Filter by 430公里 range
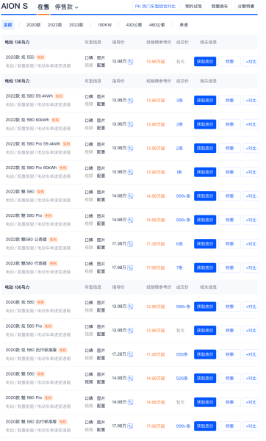The width and height of the screenshot is (266, 441). pos(134,25)
